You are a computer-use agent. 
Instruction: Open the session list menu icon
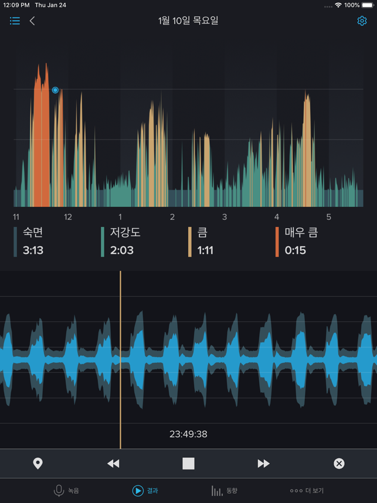coord(15,21)
